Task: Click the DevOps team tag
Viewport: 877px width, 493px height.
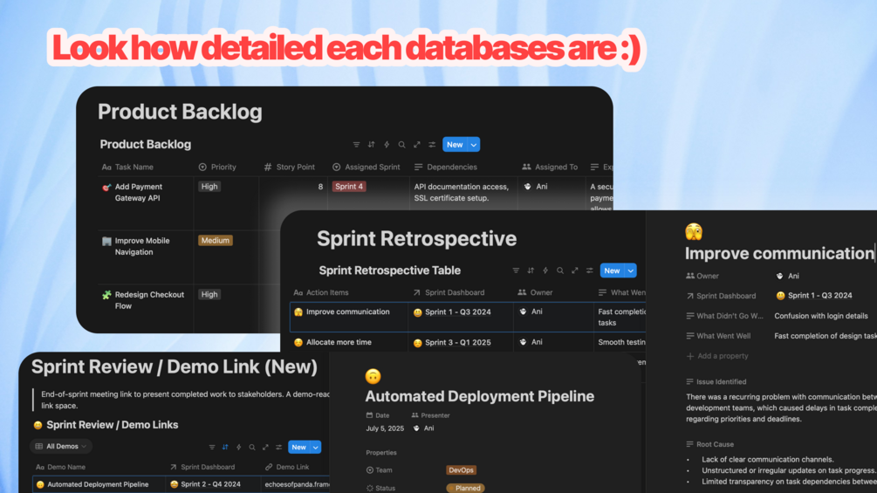Action: click(x=461, y=470)
